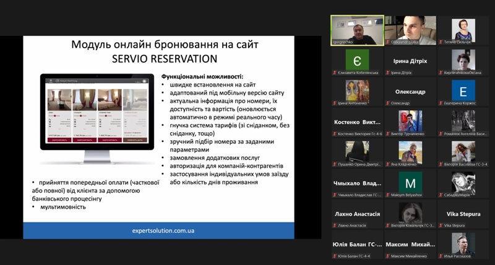This screenshot has width=495, height=265.
Task: Click green M avatar of Maksym Belyashov
Action: pos(410,182)
